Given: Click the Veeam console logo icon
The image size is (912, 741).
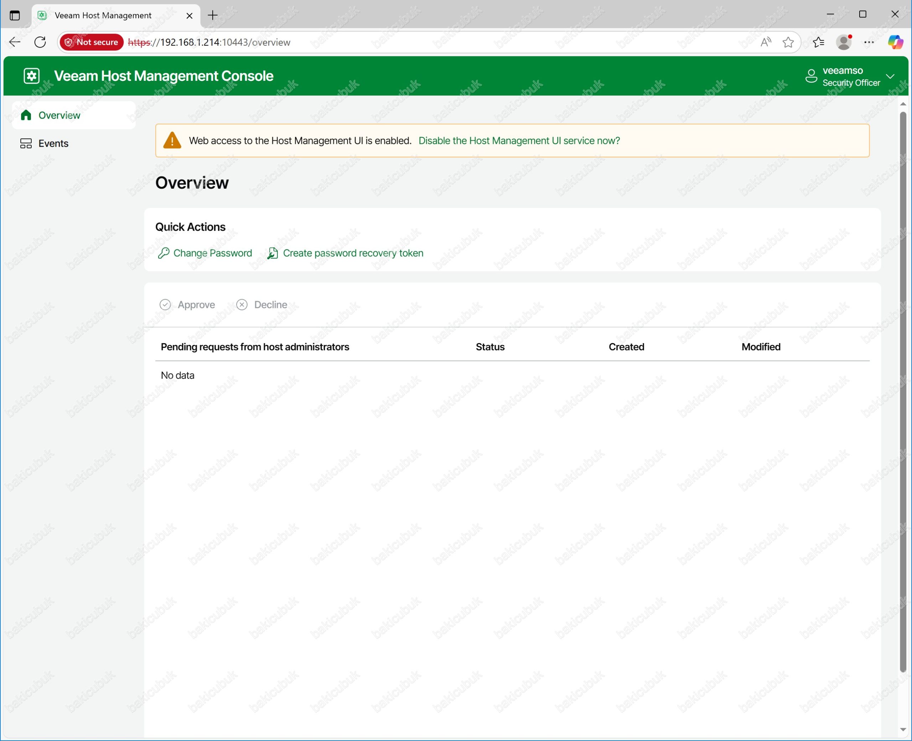Looking at the screenshot, I should pyautogui.click(x=32, y=76).
